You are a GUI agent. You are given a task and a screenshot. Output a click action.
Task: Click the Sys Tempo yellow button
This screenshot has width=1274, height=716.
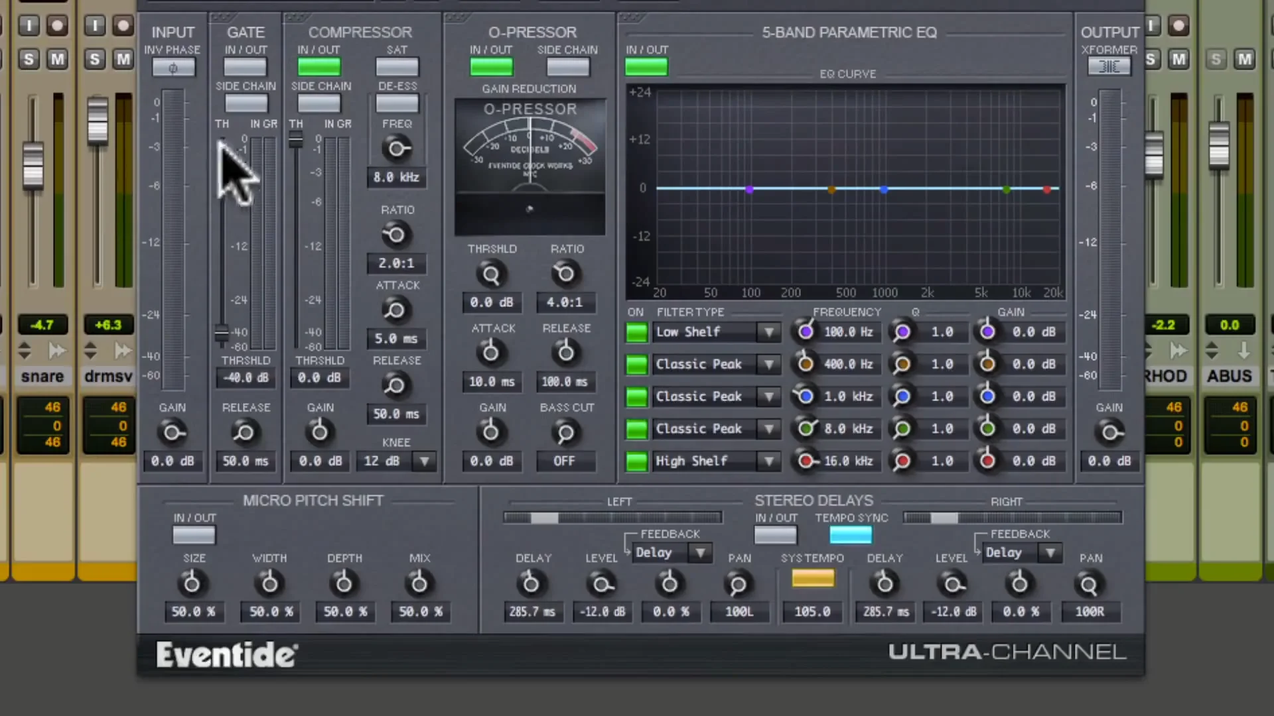(x=813, y=578)
